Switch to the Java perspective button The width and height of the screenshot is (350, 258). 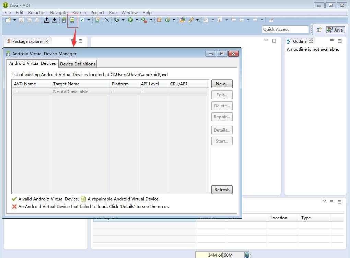click(336, 29)
